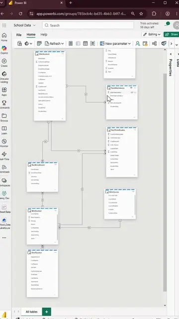This screenshot has height=319, width=179.
Task: Toggle visibility eye on AttendanceKey column row
Action: [x=132, y=92]
